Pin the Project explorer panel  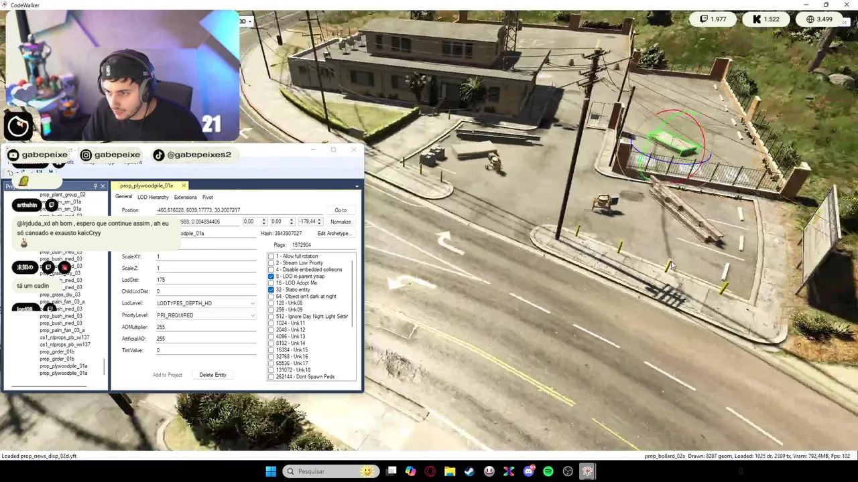tap(95, 186)
